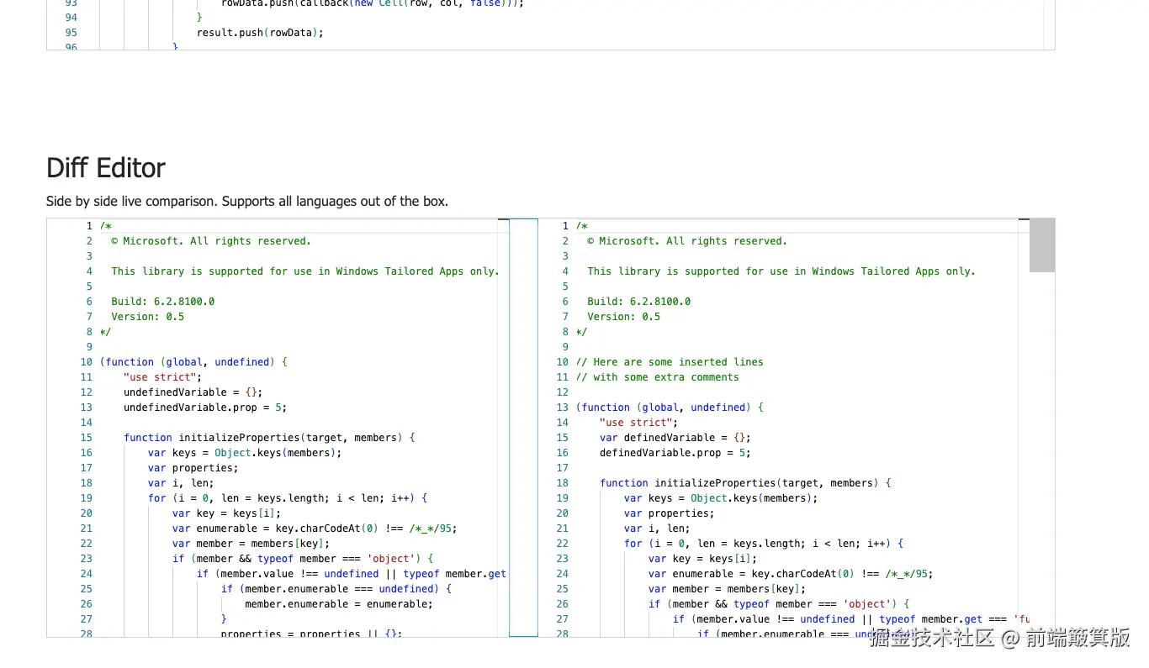
Task: Click right pane 'var properties;' line
Action: click(669, 513)
